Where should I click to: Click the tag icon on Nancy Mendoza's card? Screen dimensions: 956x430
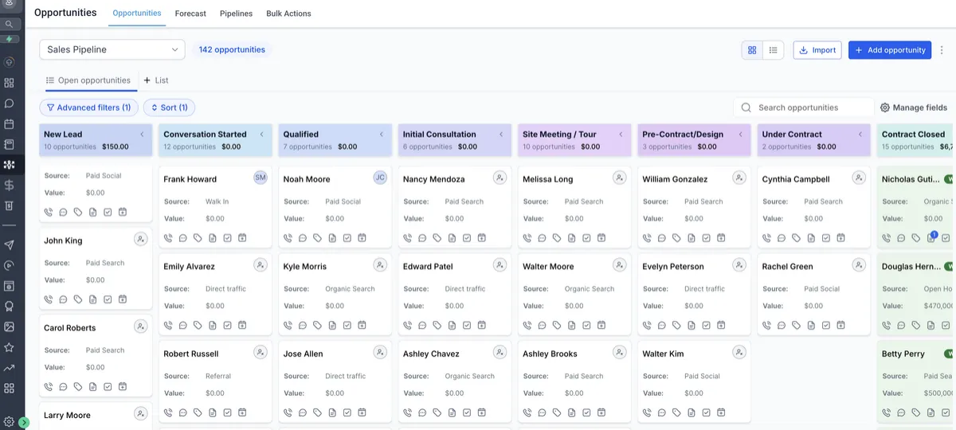pyautogui.click(x=437, y=237)
